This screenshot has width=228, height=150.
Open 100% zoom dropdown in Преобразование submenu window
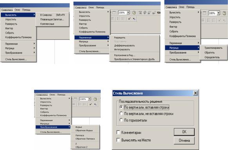[89, 99]
